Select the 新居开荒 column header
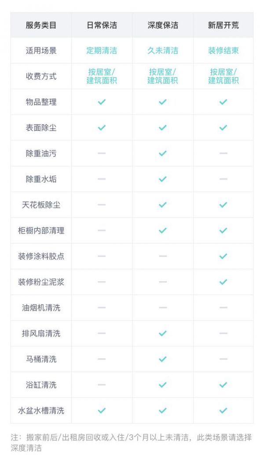 [x=223, y=25]
